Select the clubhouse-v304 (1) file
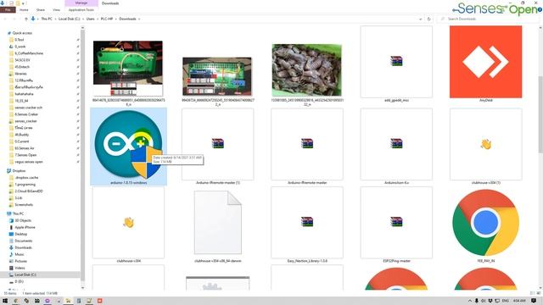 [485, 147]
